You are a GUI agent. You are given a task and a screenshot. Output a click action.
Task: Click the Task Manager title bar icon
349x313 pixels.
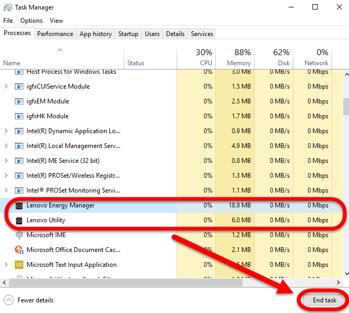coord(8,7)
